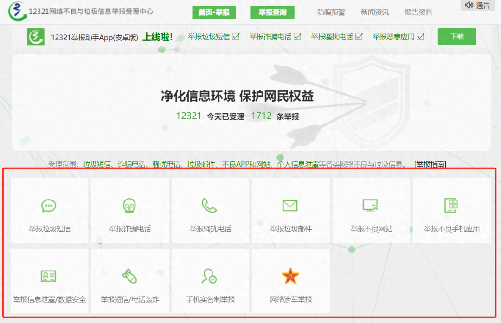
Task: Click the 12321 site logo icon
Action: coord(17,11)
